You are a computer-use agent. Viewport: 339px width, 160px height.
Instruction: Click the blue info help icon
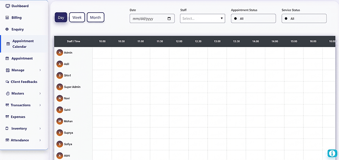(332, 153)
